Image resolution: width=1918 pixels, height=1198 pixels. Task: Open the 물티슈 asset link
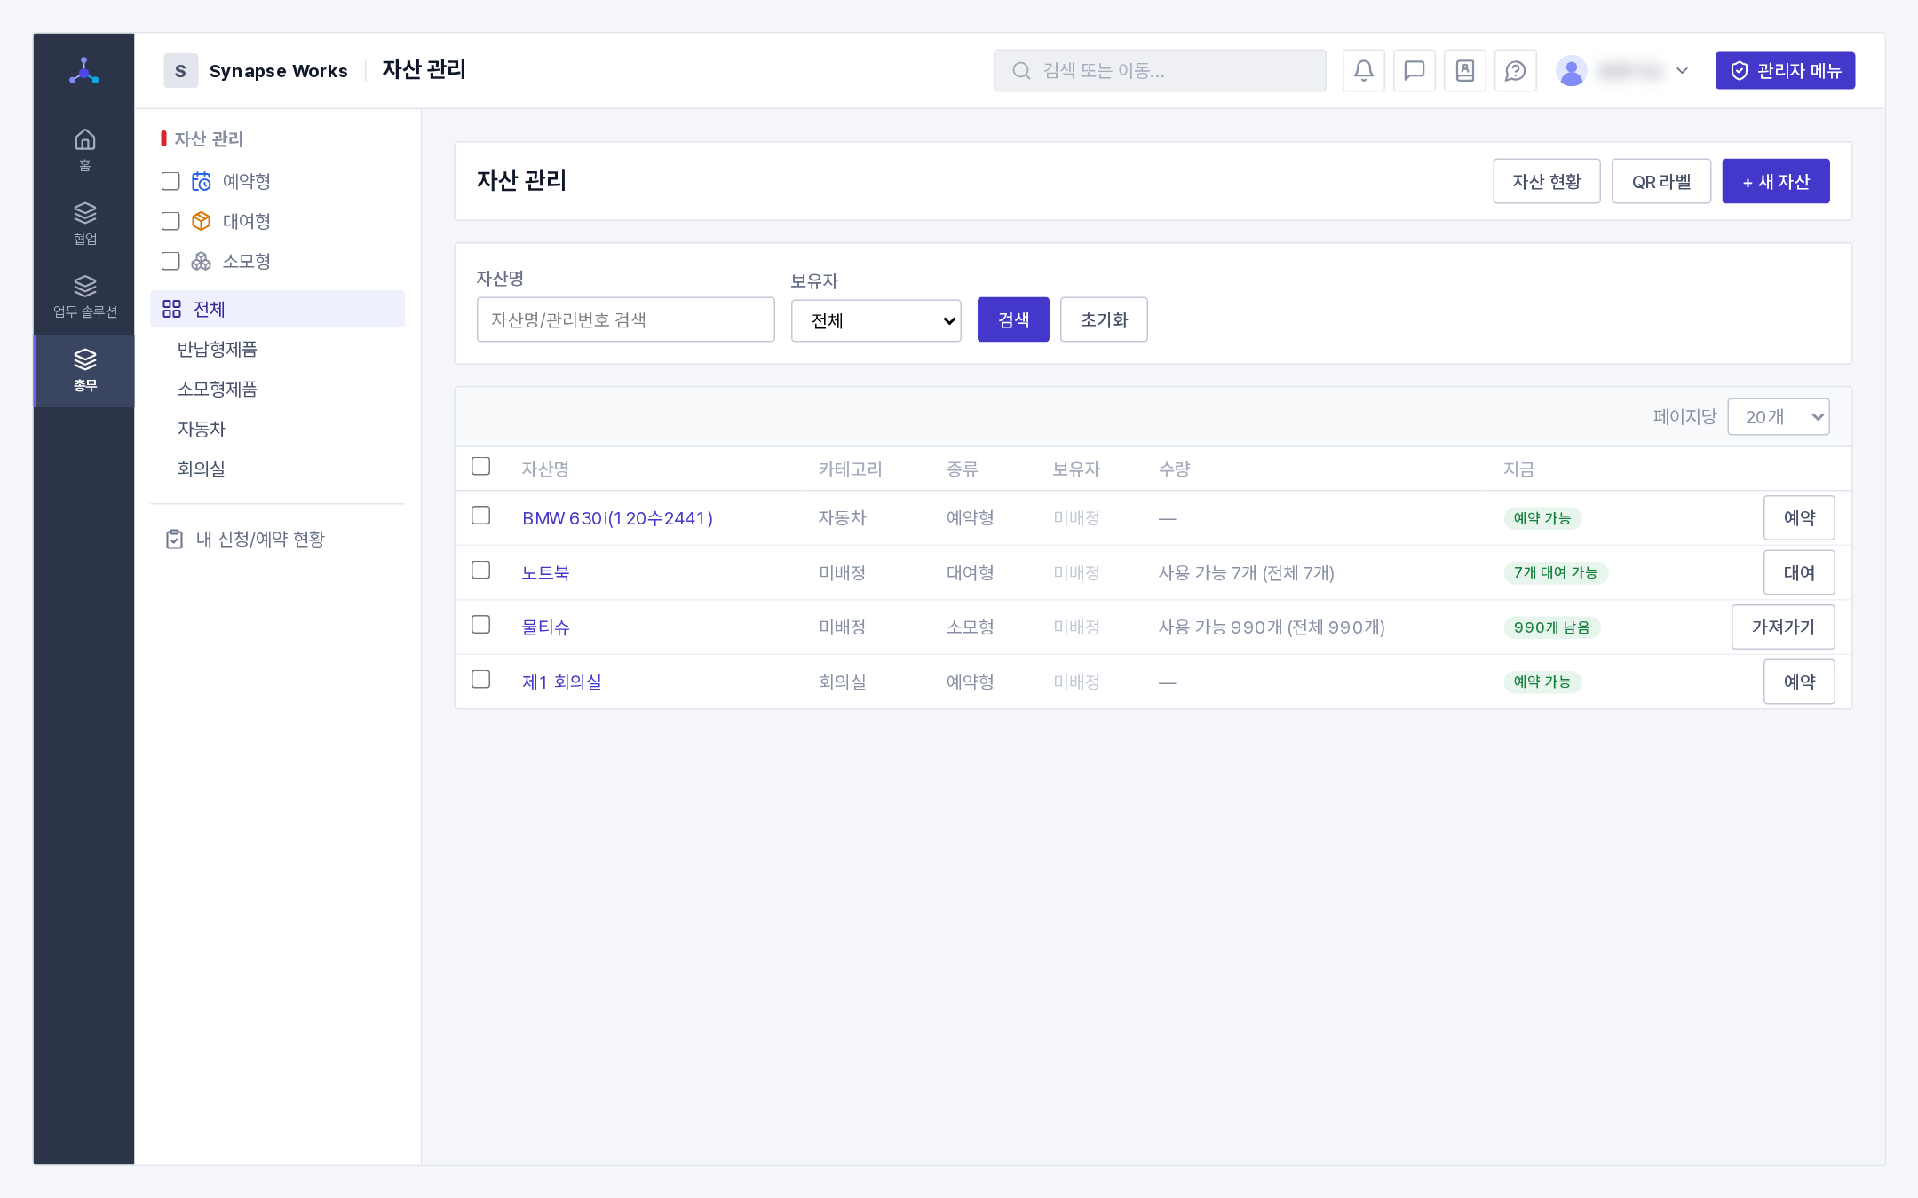pos(545,627)
